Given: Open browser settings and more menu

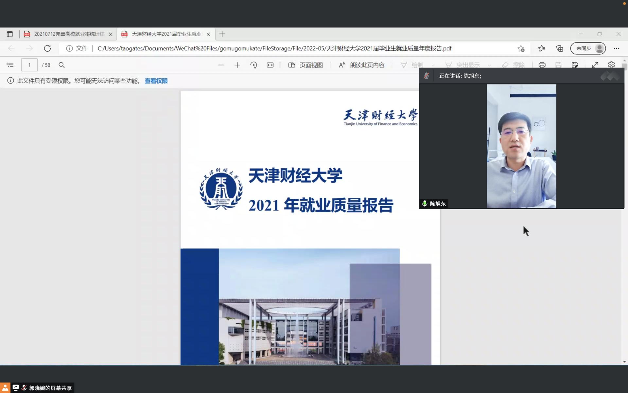Looking at the screenshot, I should [616, 48].
